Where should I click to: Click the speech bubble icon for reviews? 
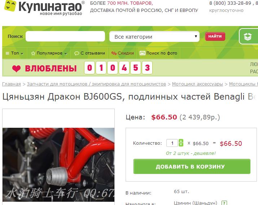pyautogui.click(x=76, y=53)
